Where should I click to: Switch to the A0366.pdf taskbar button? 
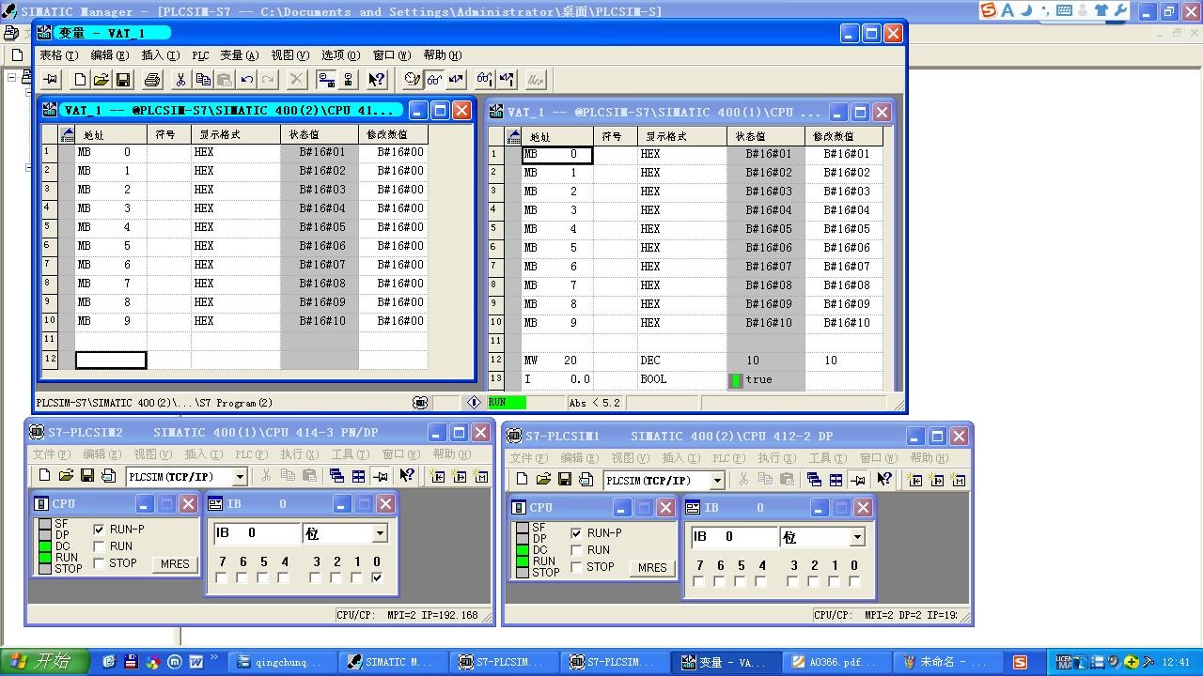coord(837,662)
